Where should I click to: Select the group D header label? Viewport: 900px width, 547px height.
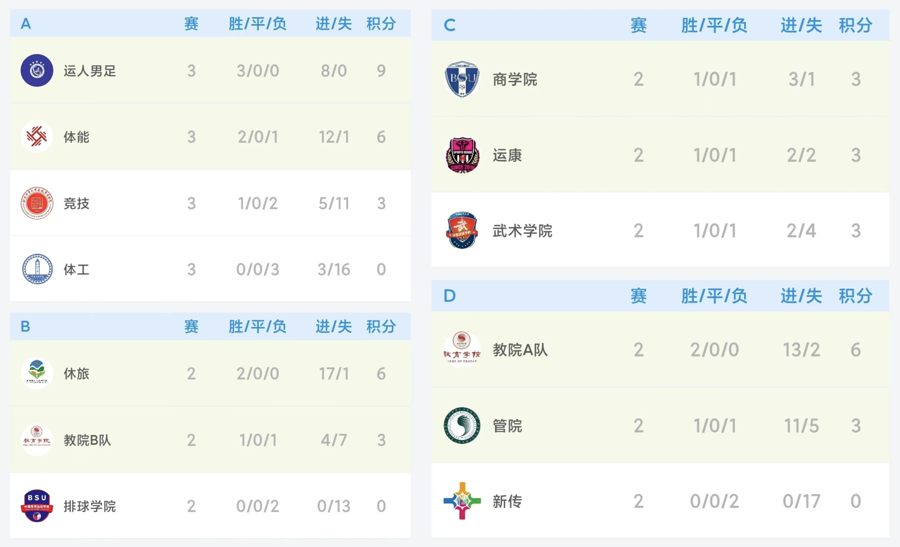450,296
